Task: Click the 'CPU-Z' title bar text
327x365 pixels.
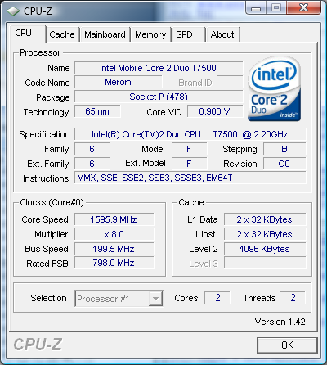Action: [38, 11]
